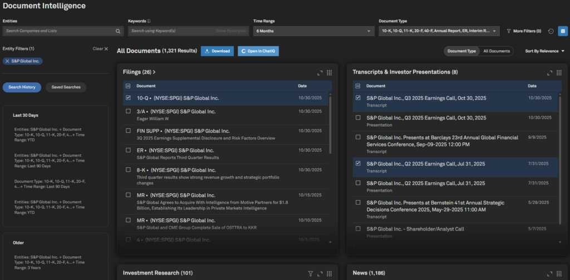Check Q2 2025 Earnings Call Presentation
This screenshot has height=280, width=570.
(x=358, y=183)
